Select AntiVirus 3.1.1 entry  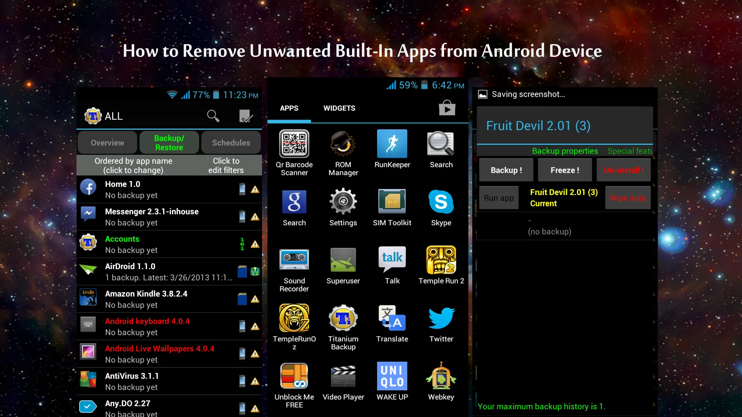point(169,381)
